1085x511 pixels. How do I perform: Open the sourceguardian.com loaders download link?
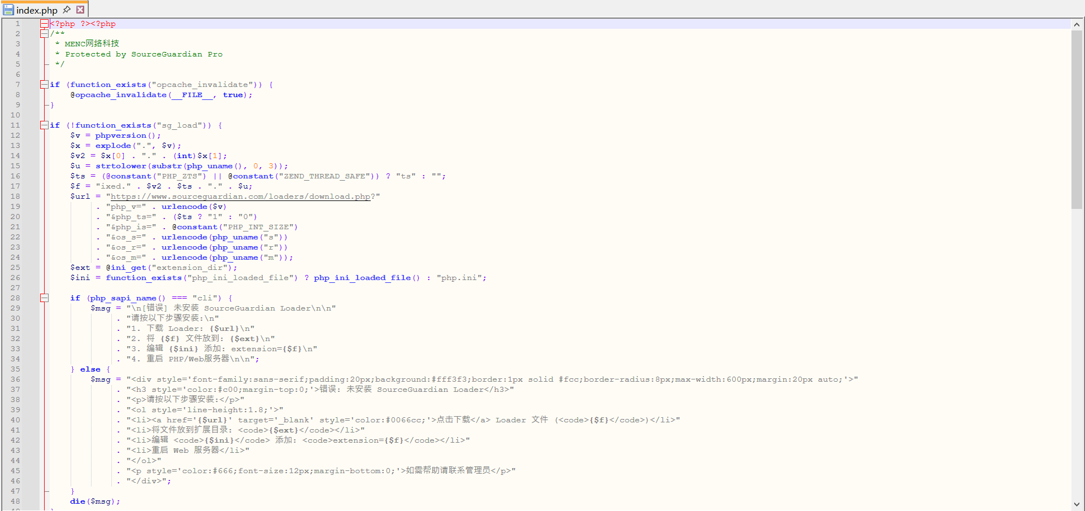point(240,196)
